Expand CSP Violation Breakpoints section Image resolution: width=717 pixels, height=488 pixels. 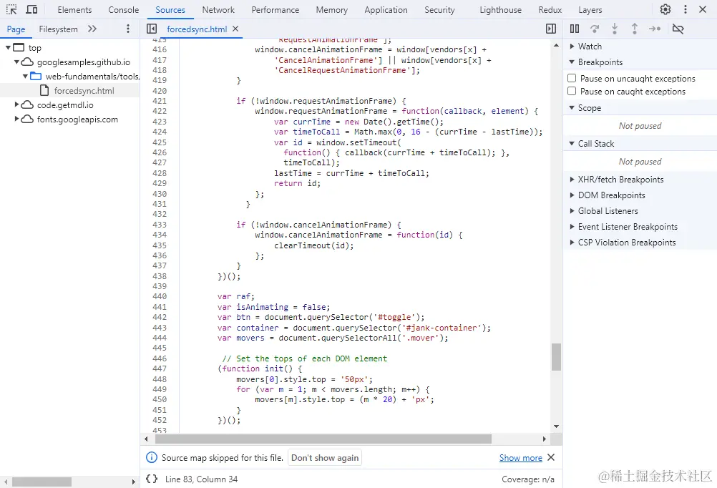click(572, 243)
